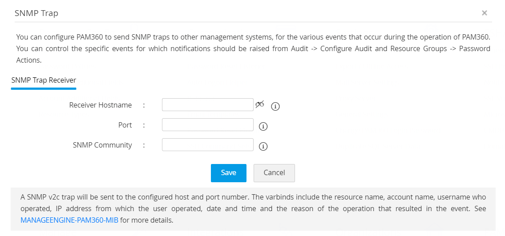Close the SNMP Trap dialog
505x236 pixels.
(485, 13)
